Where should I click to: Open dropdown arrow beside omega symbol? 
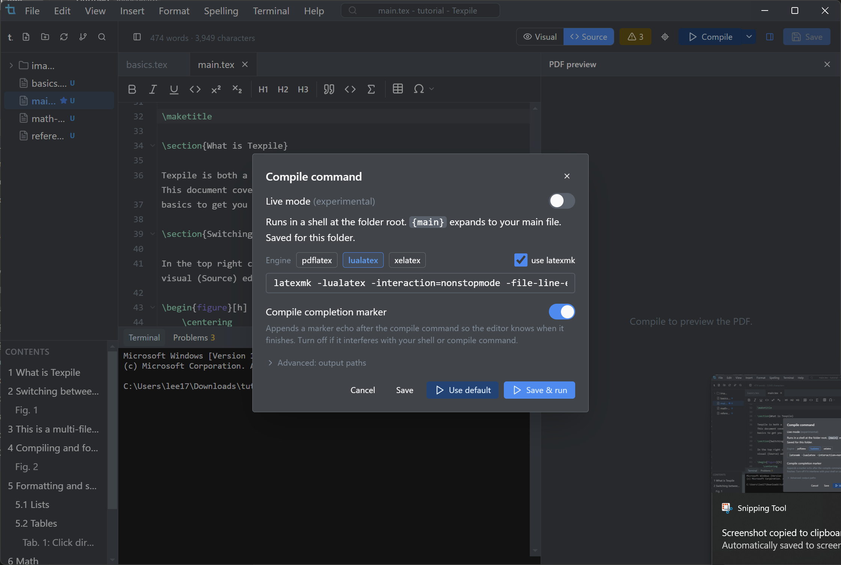(431, 89)
